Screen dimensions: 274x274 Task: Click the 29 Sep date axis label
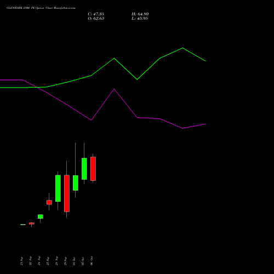click(x=65, y=261)
